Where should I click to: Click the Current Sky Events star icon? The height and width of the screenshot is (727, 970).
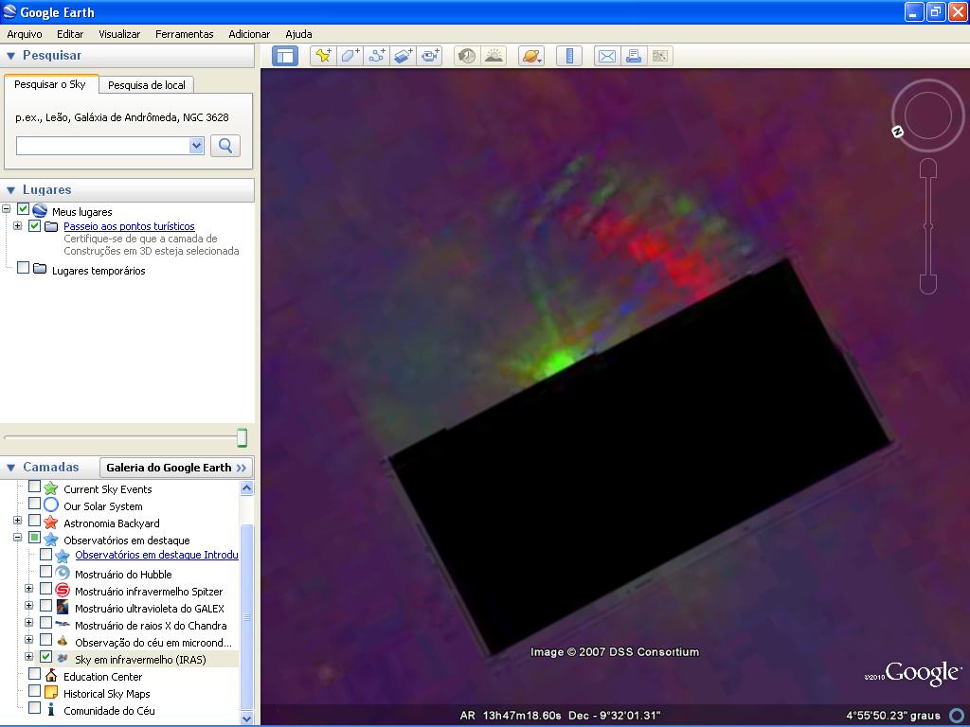coord(51,489)
